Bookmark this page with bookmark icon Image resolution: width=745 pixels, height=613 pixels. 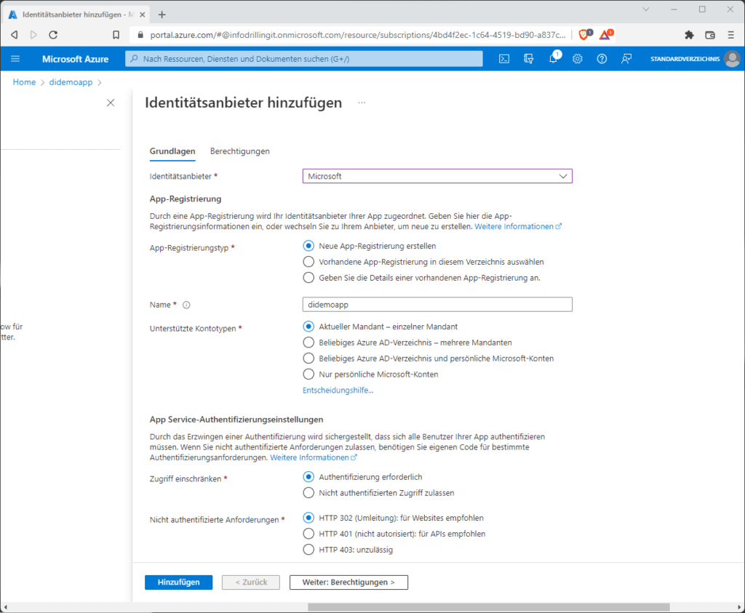[116, 35]
